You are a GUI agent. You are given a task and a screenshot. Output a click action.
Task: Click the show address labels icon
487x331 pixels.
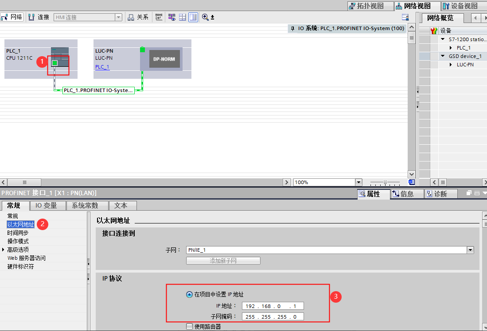[171, 17]
